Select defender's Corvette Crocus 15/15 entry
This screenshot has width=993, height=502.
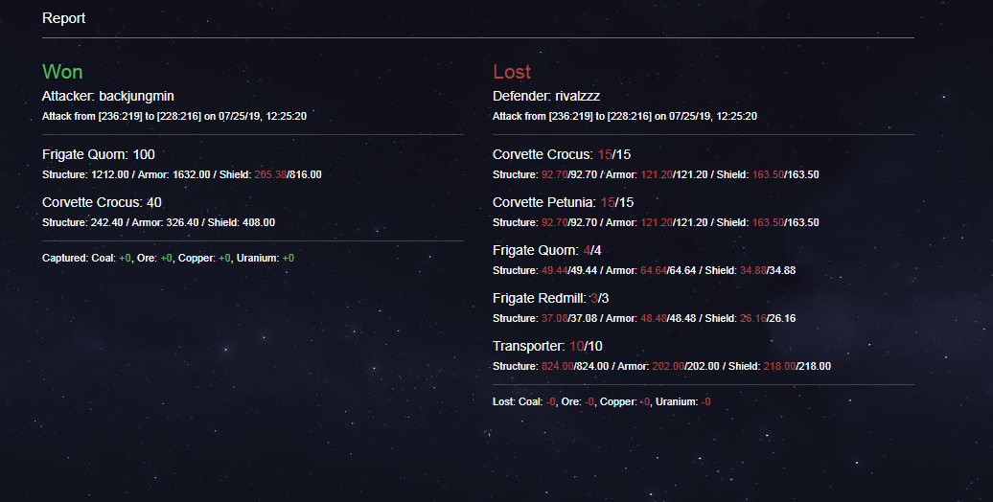[x=562, y=154]
